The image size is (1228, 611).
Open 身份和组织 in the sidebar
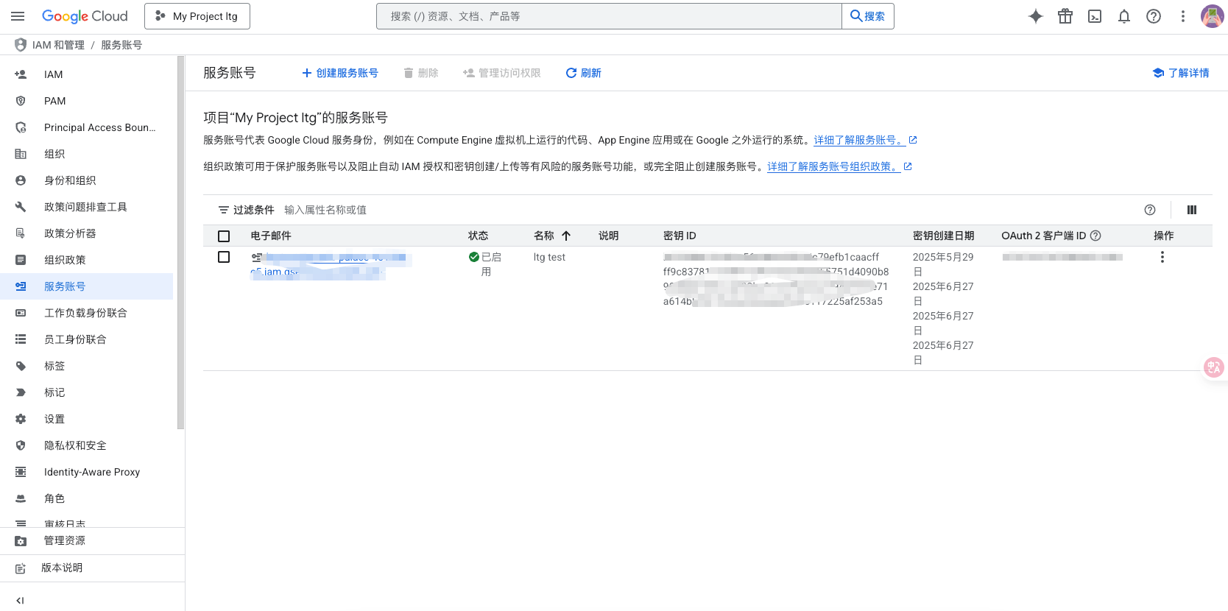87,180
